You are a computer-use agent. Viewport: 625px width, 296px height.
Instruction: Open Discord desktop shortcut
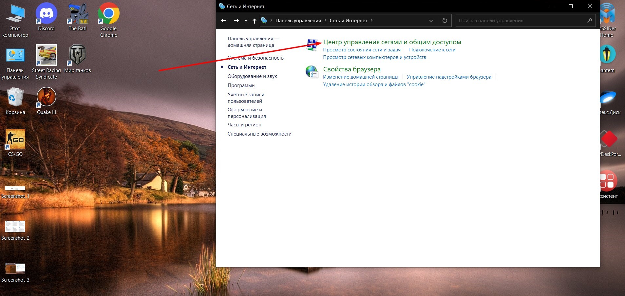click(46, 14)
